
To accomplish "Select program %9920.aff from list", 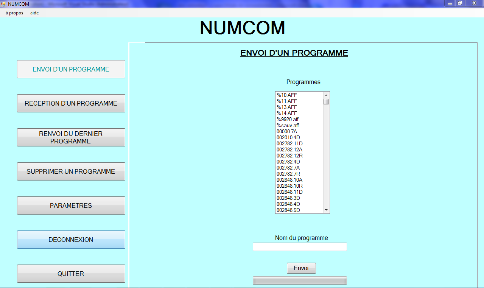I will coord(288,119).
